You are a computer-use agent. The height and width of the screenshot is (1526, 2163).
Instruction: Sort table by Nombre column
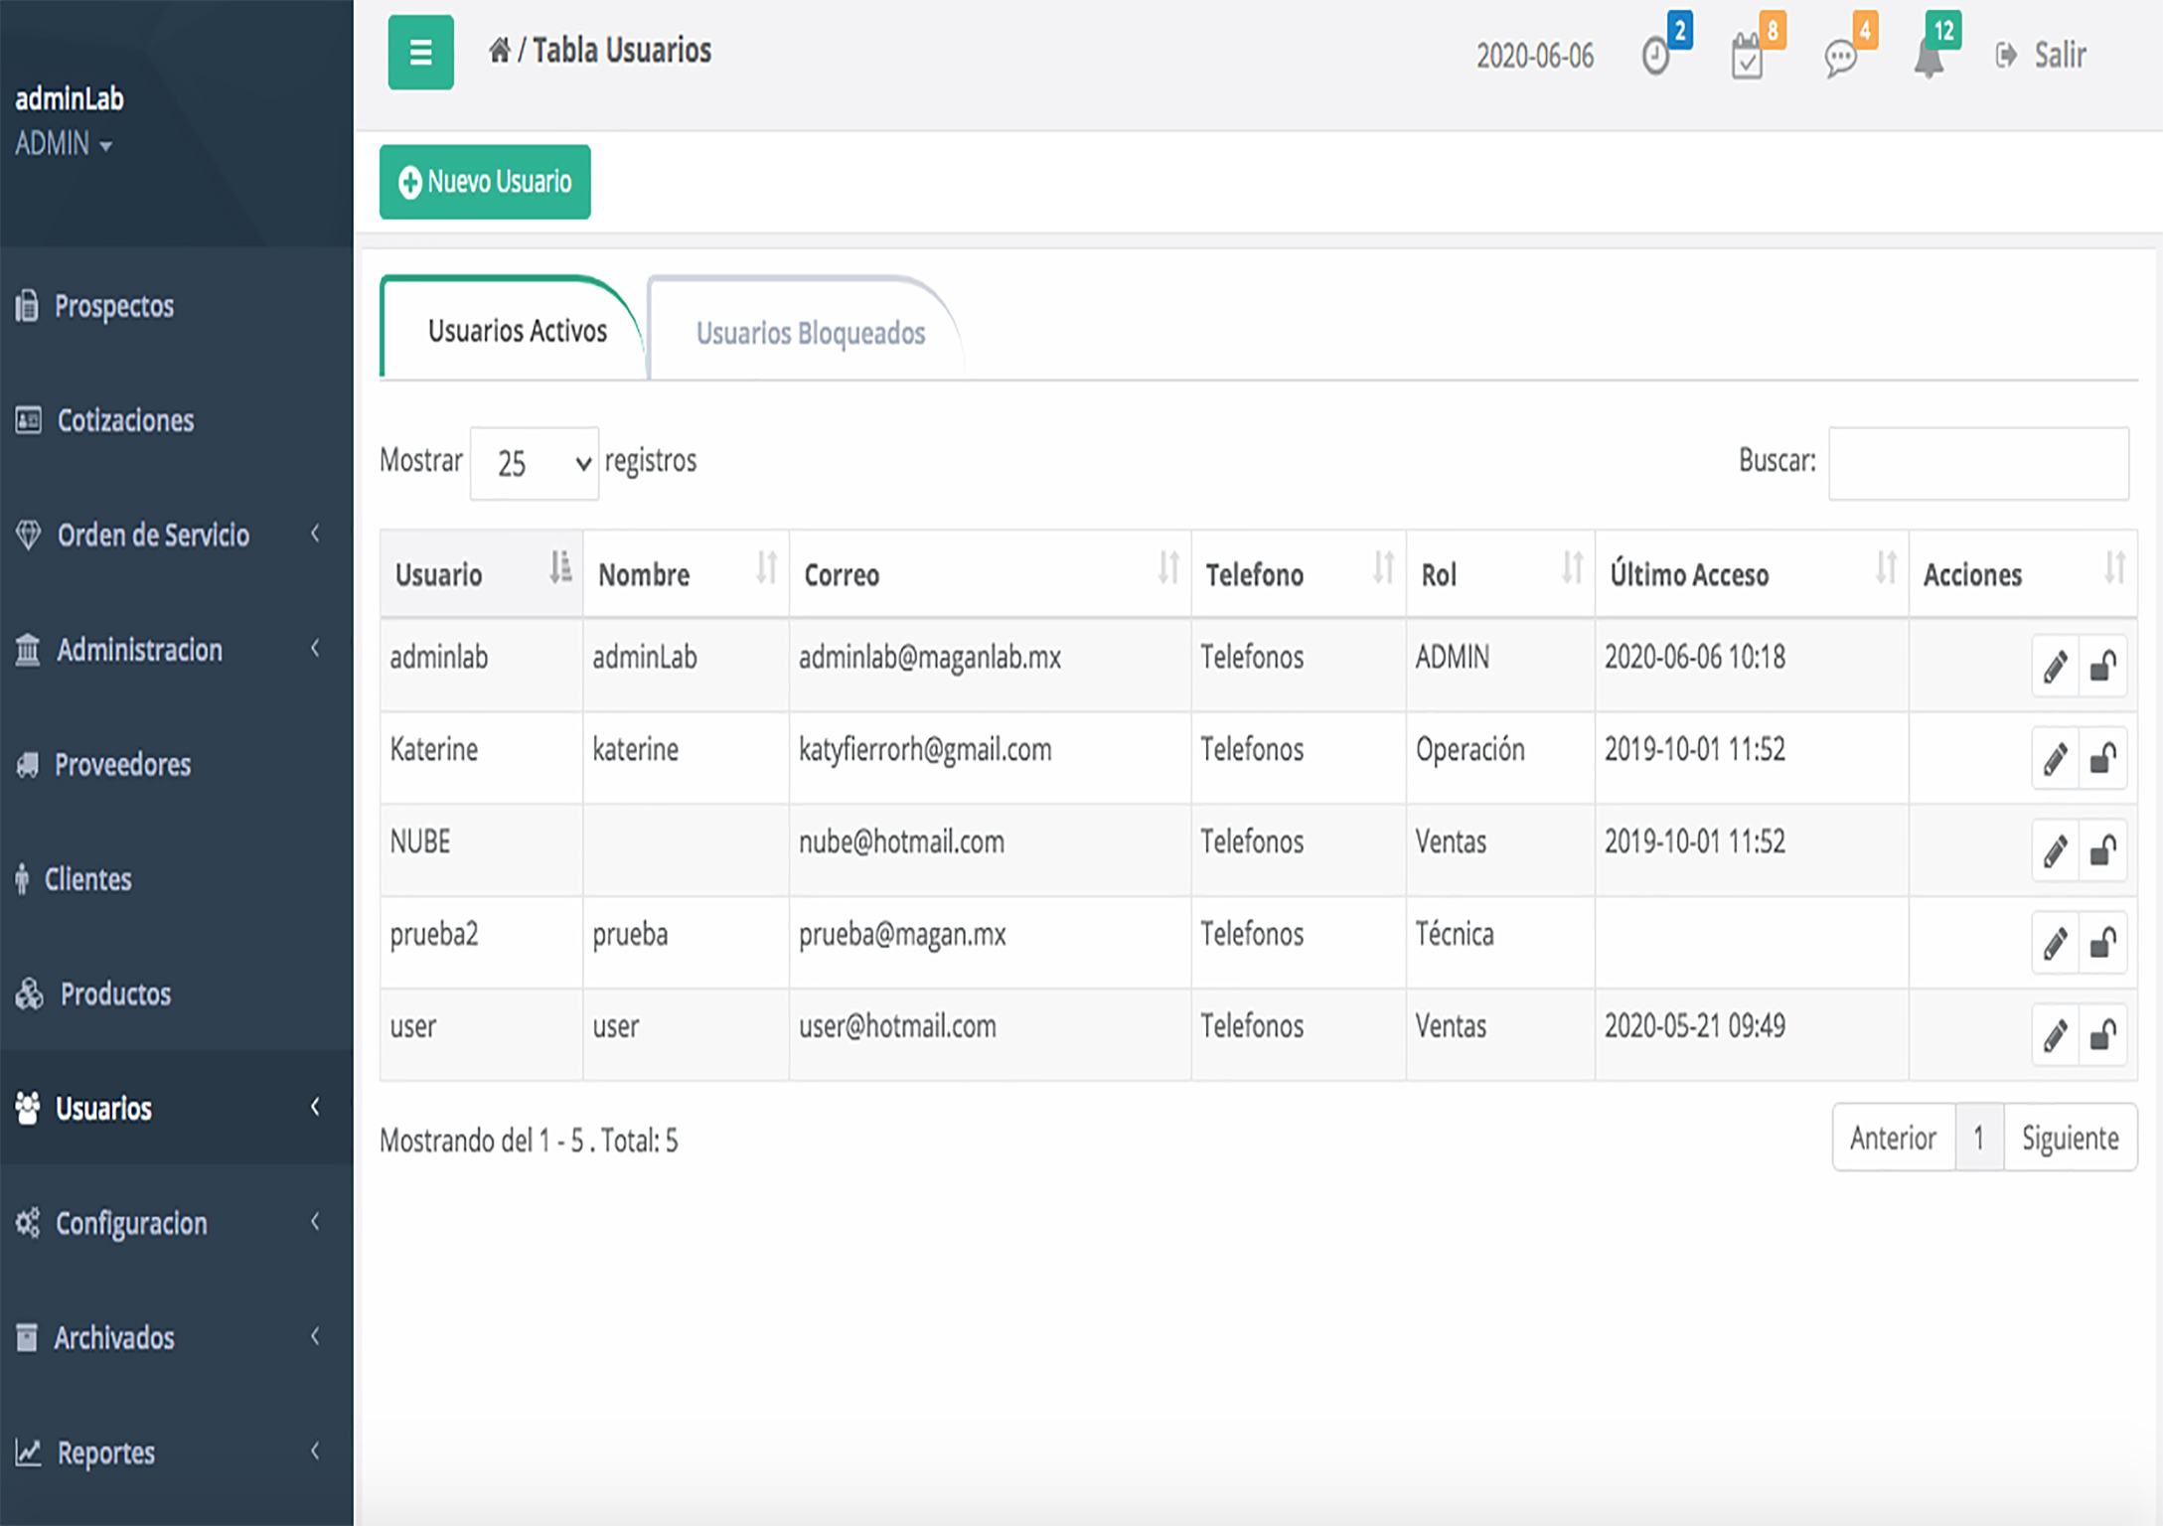point(686,573)
